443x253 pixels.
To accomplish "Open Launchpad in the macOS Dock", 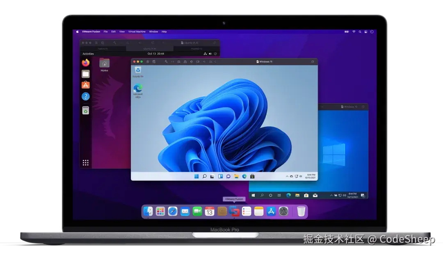I will pos(160,211).
